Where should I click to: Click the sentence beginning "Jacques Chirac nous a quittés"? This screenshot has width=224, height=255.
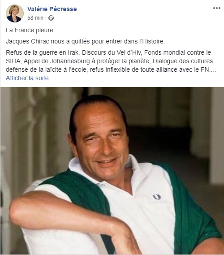pyautogui.click(x=85, y=42)
